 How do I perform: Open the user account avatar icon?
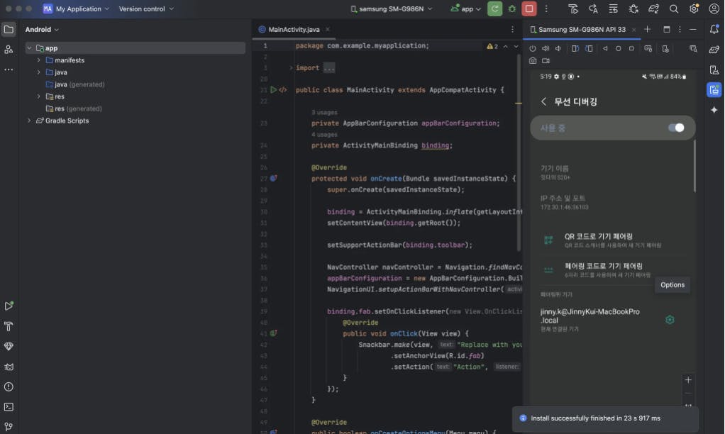point(714,9)
